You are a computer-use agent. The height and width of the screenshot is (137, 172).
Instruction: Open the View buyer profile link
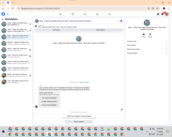point(84,82)
